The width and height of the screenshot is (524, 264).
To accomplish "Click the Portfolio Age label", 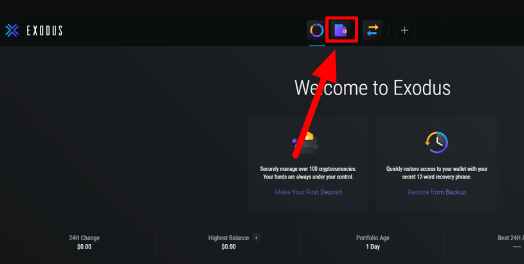I will click(x=373, y=238).
